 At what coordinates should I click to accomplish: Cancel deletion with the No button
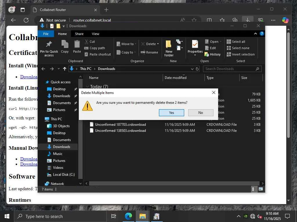click(x=201, y=113)
